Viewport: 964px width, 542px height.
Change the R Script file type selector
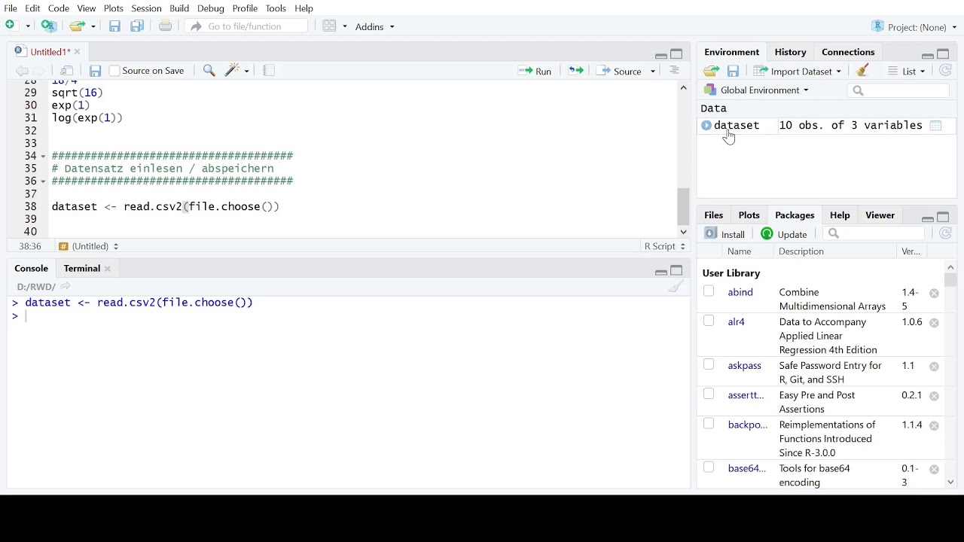click(x=665, y=246)
